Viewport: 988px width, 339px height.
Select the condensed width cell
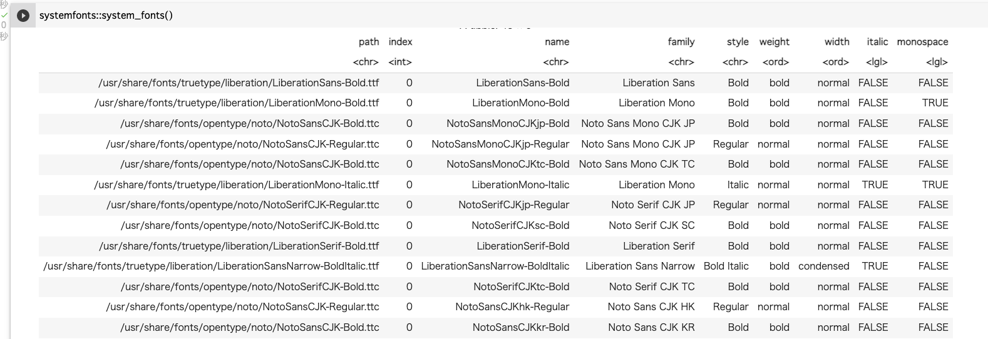coord(823,266)
